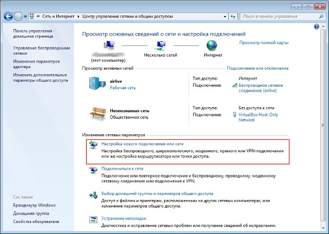Viewport: 329px width, 234px height.
Task: Open 'Выбор домашней группы и параметров общего доступа'
Action: 157,194
